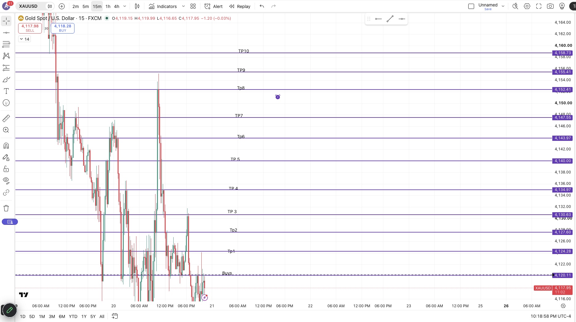Select the trend line tool
The width and height of the screenshot is (576, 322).
6,33
